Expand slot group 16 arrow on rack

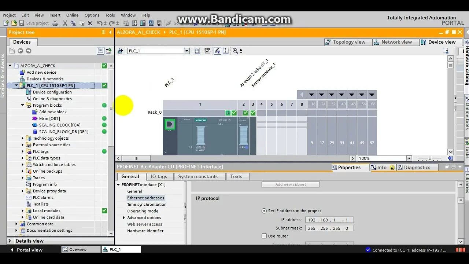(311, 95)
